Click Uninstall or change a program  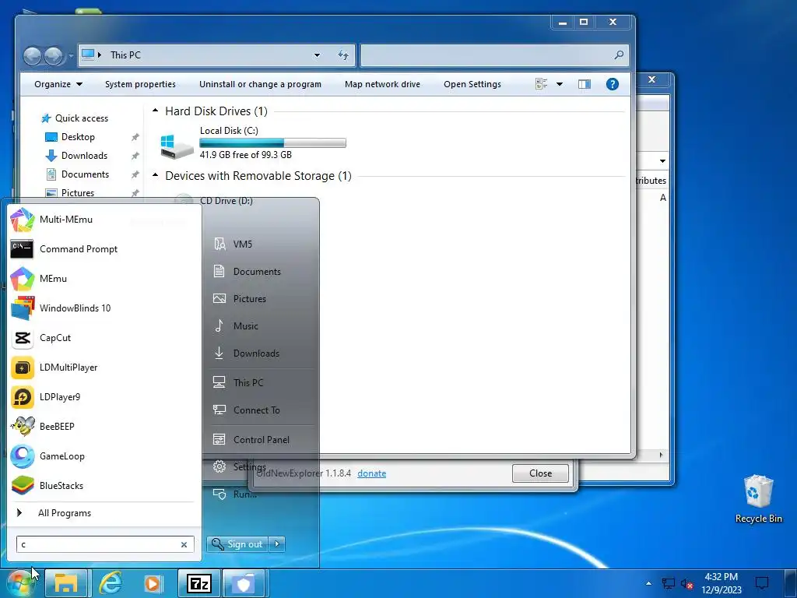coord(260,84)
